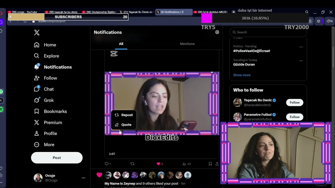Viewport: 335px width, 188px height.
Task: Open Chat in the sidebar
Action: pos(44,89)
